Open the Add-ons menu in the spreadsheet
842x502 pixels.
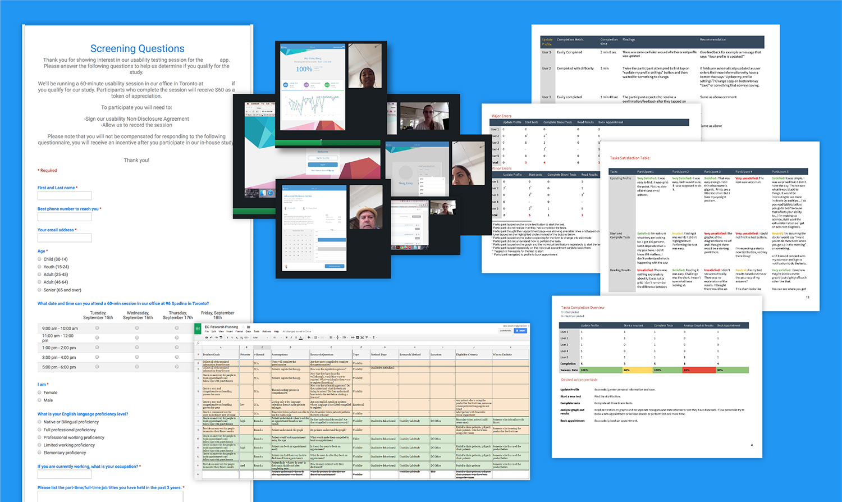tap(267, 331)
